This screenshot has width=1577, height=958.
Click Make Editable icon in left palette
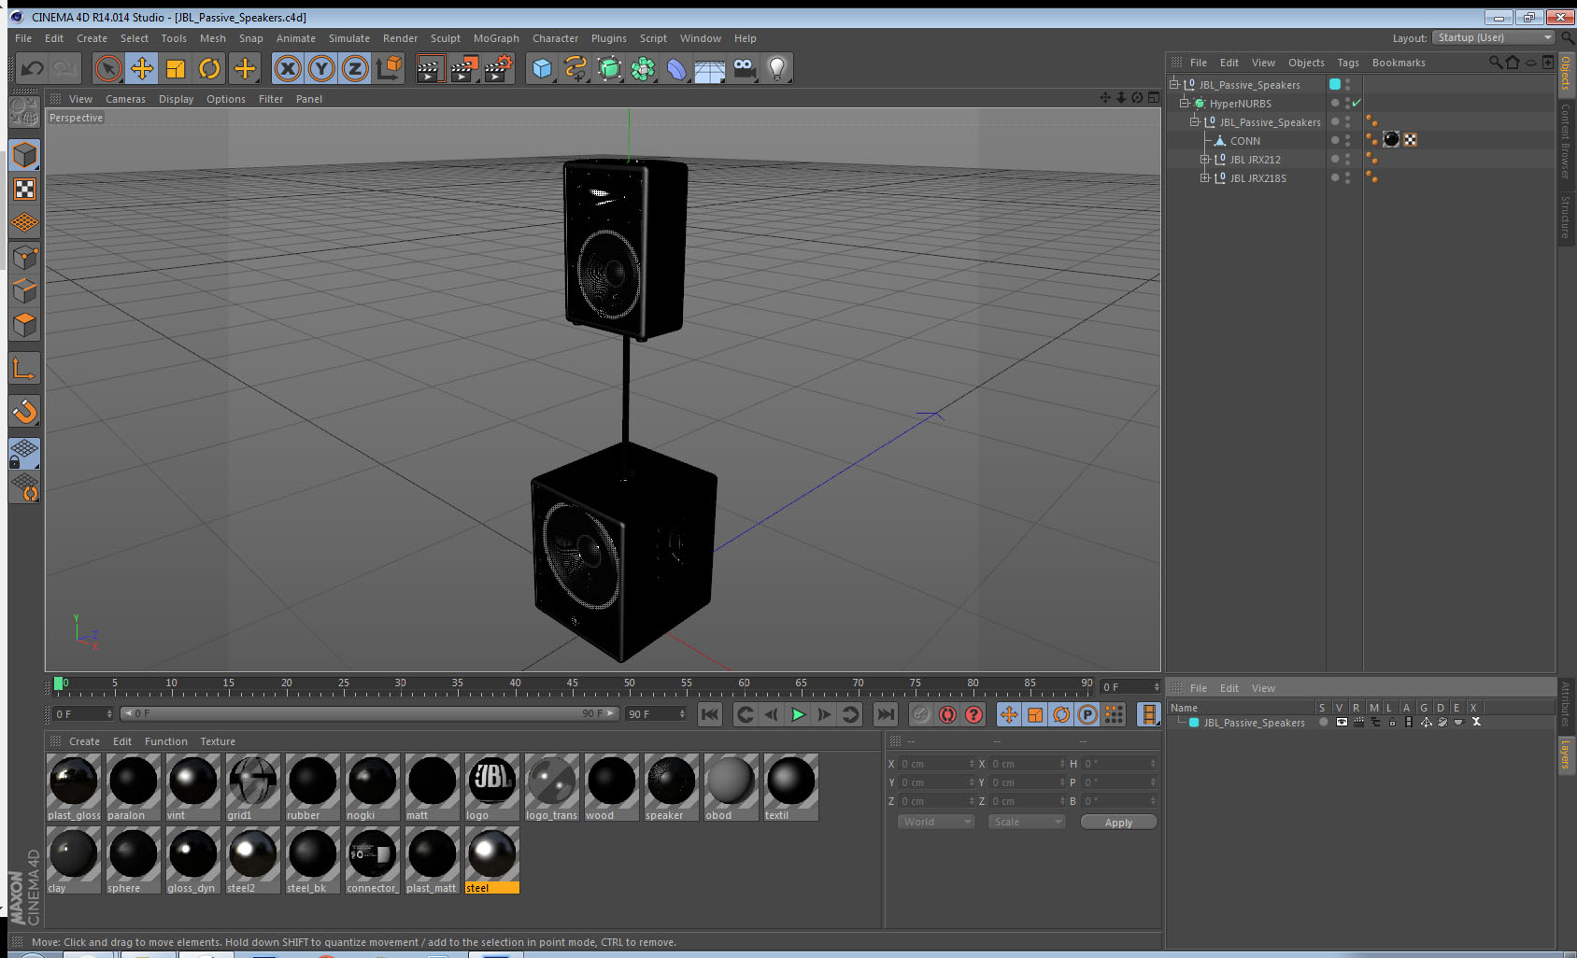24,113
